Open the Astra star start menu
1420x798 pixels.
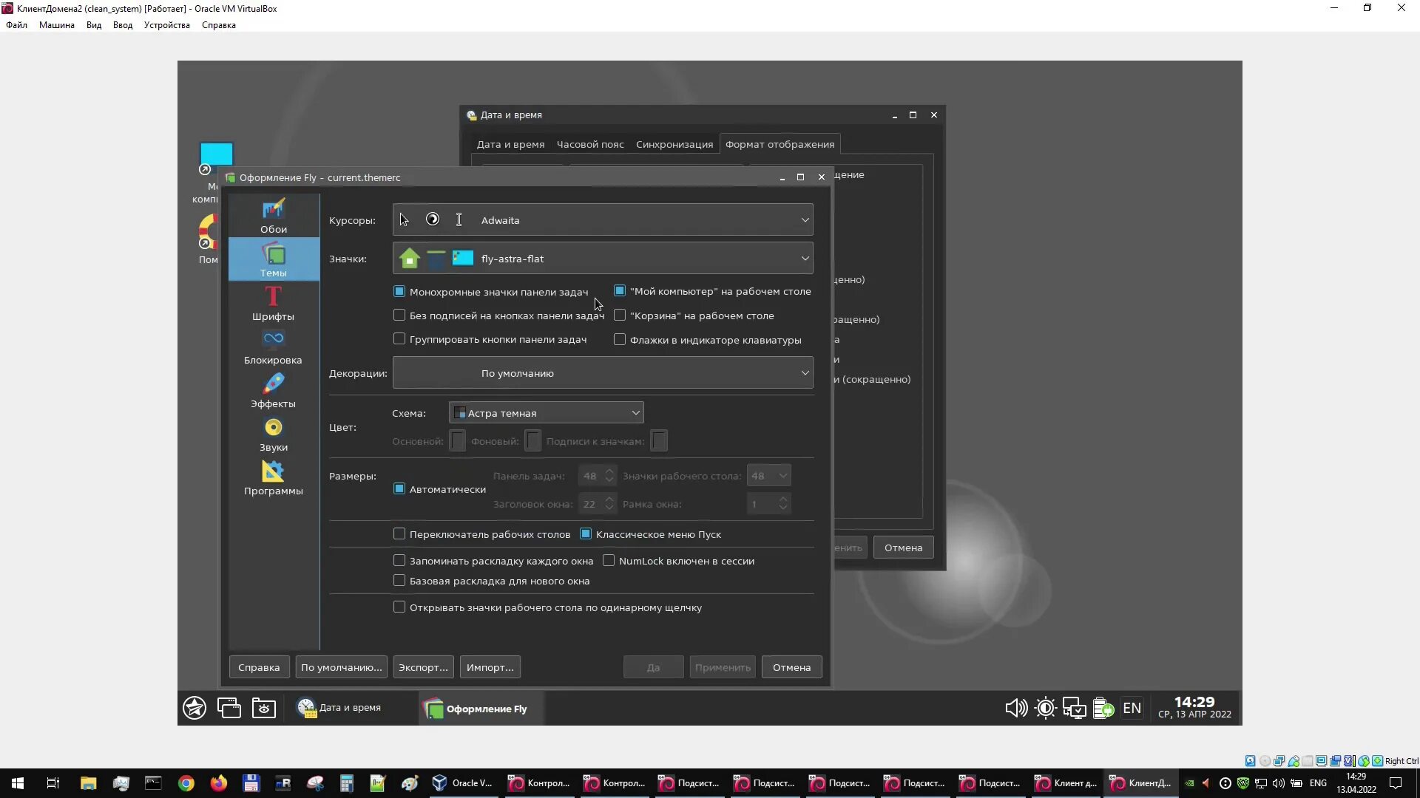[195, 708]
